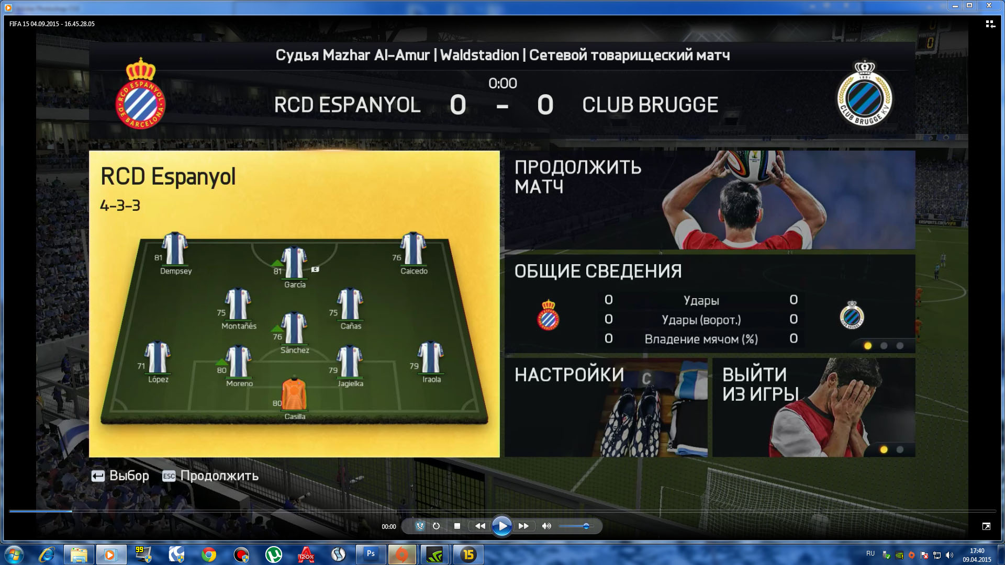
Task: Select Sánchez's shirt on the pitch
Action: point(294,327)
